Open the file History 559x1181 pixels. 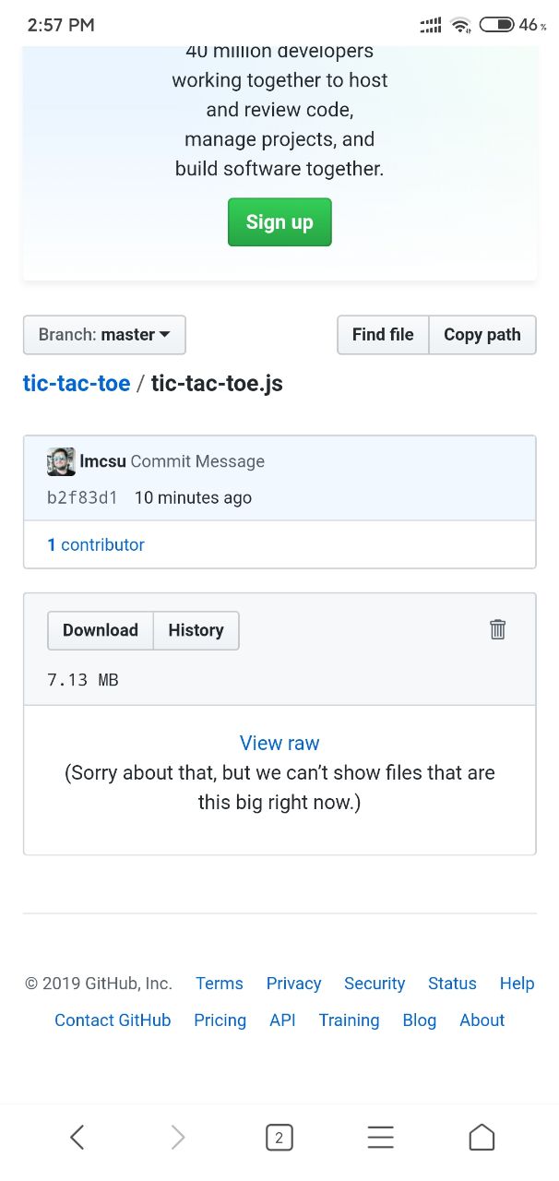tap(196, 630)
